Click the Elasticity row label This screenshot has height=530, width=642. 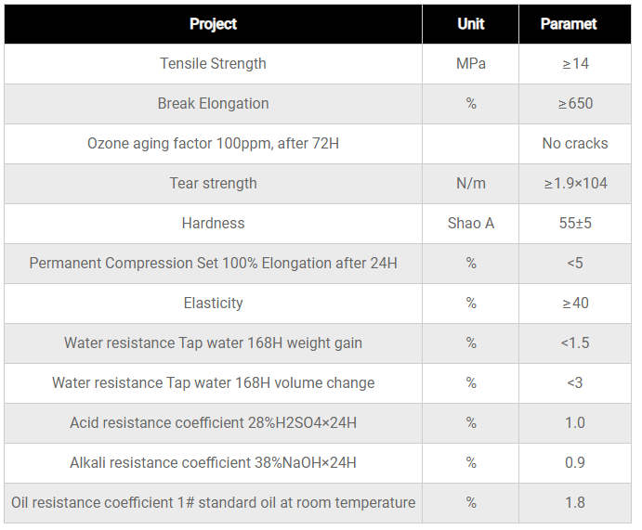(213, 304)
